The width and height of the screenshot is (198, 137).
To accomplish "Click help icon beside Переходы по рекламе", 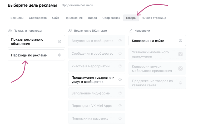I will click(x=60, y=55).
